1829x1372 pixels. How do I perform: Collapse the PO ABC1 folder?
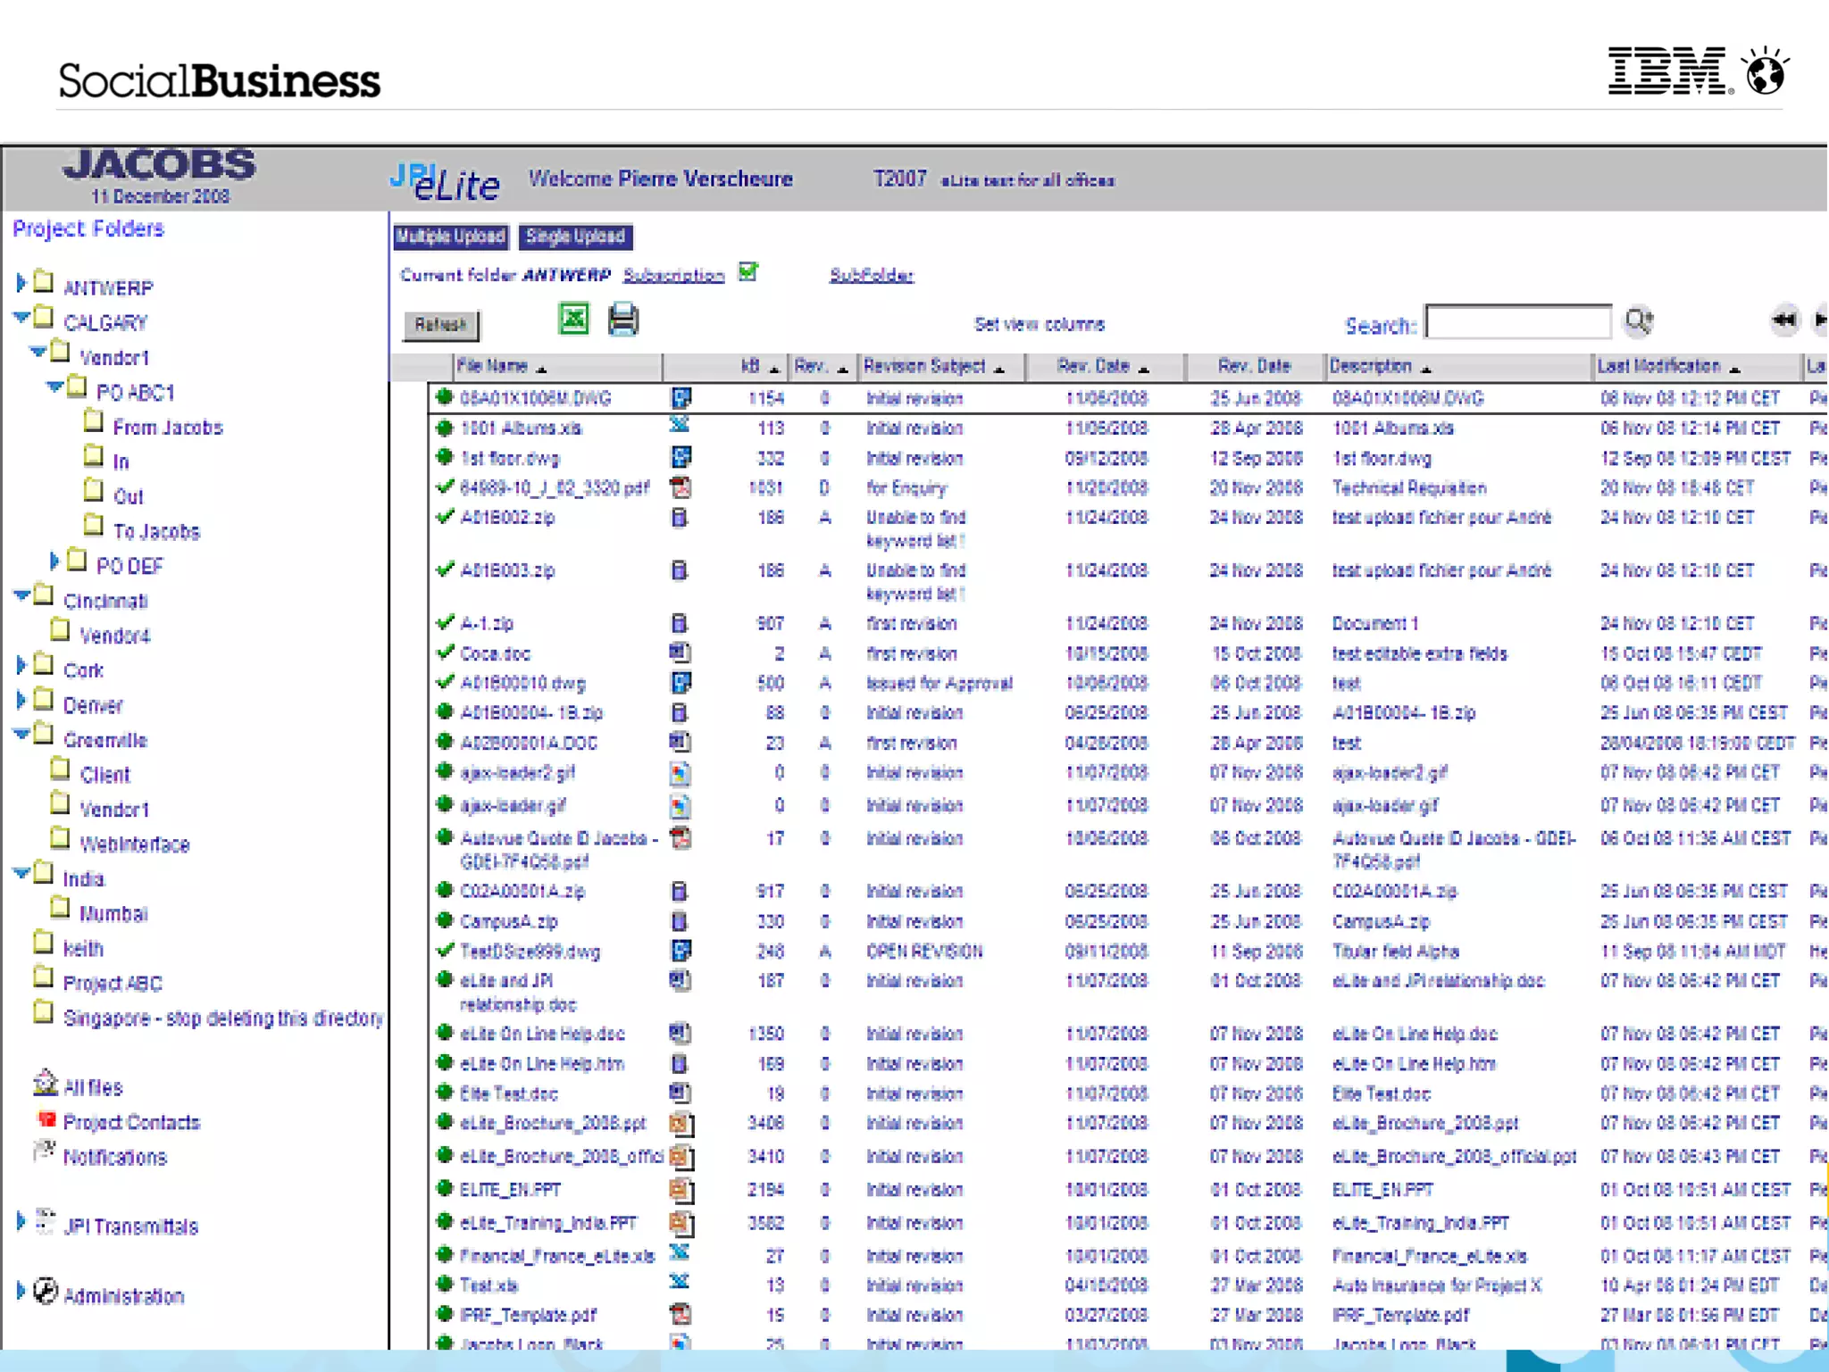click(x=54, y=387)
